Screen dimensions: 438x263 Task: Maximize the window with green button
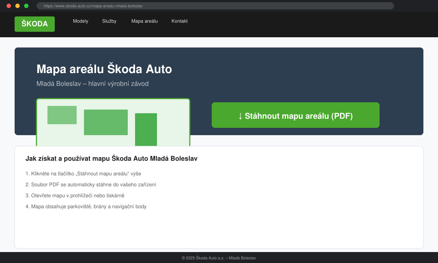pos(26,6)
